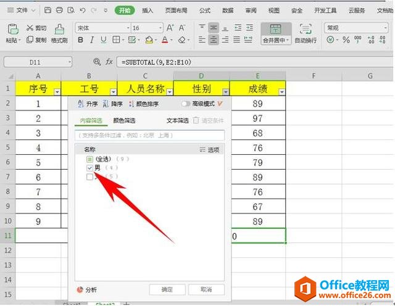Click the 确定 confirm button
395x306 pixels.
pos(167,289)
